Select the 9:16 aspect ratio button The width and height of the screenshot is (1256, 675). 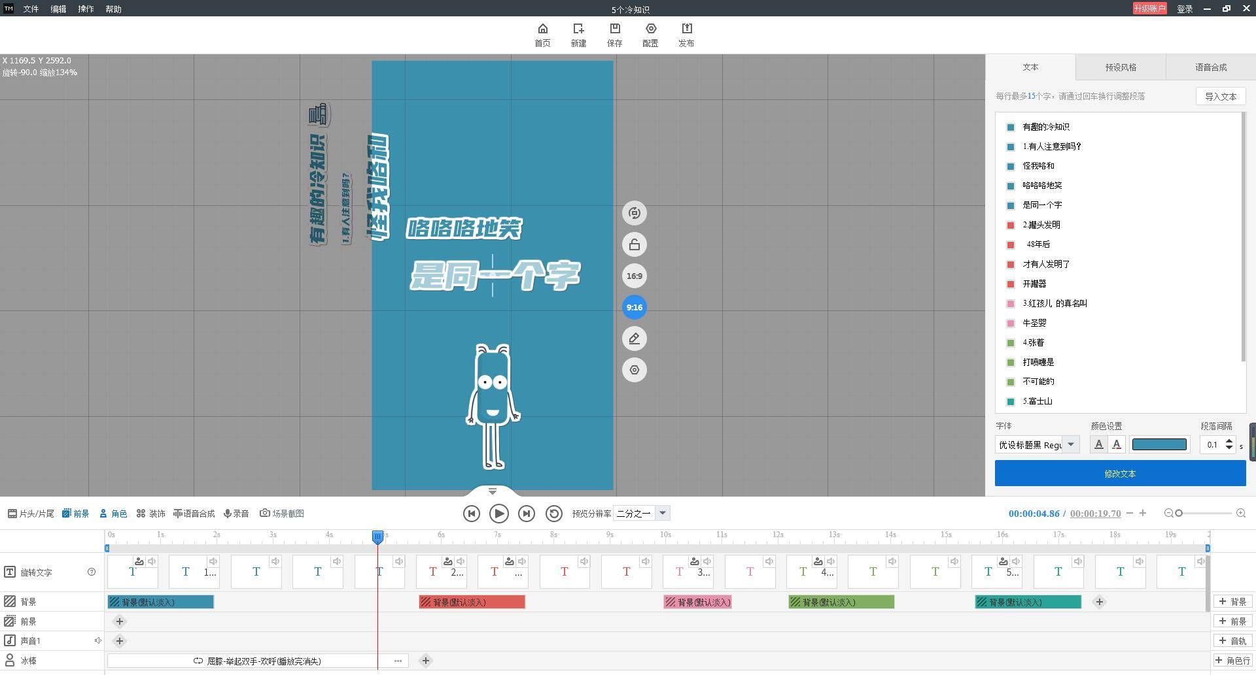pos(634,308)
